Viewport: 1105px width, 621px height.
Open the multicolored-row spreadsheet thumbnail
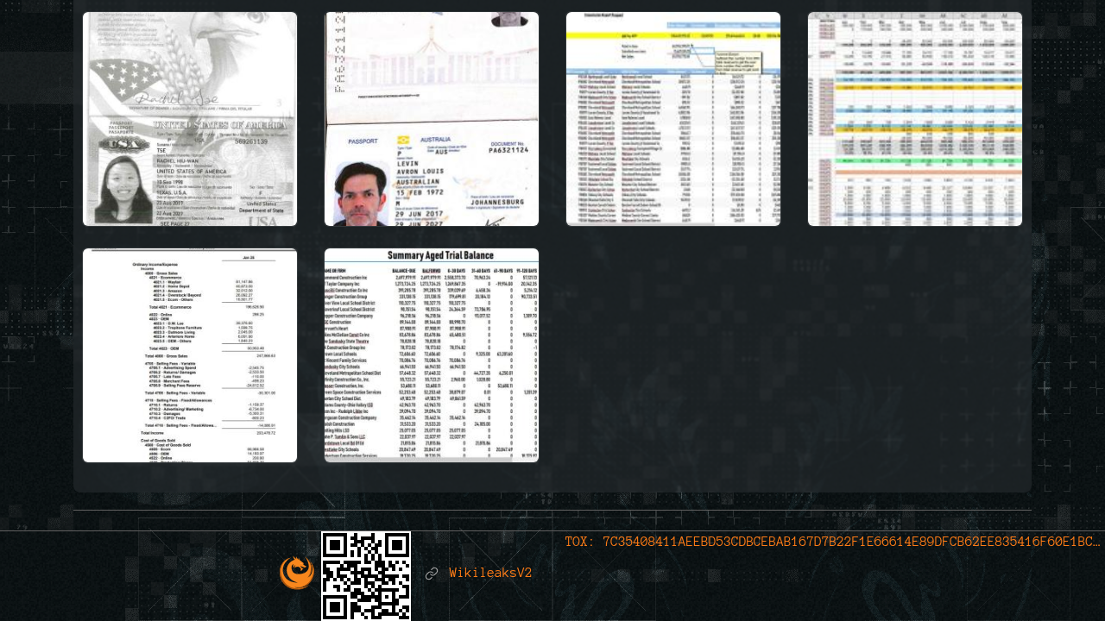tap(915, 119)
